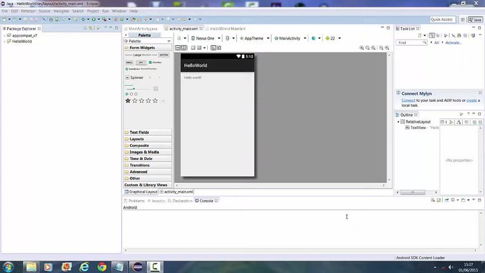The width and height of the screenshot is (485, 273).
Task: Click the create local task link
Action: click(471, 100)
